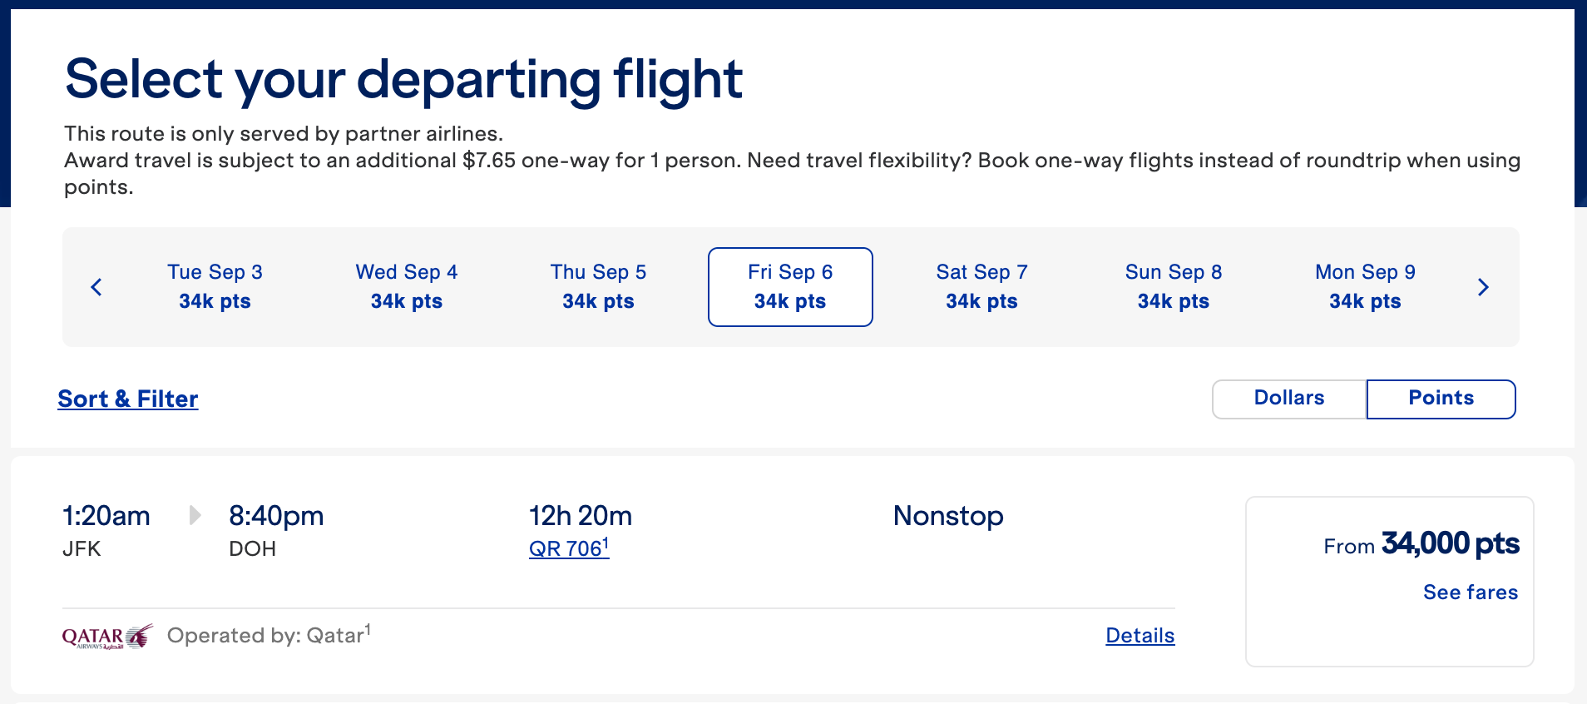Choose Sun Sep 8 in the calendar strip
This screenshot has height=704, width=1587.
coord(1173,286)
